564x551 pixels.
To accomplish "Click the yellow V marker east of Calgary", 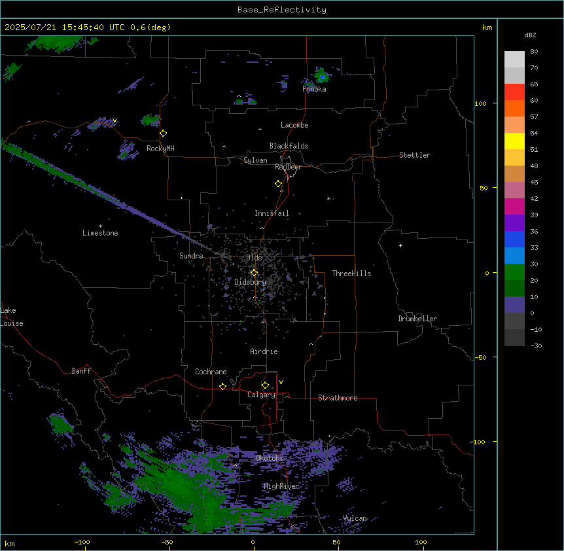I will [x=281, y=382].
